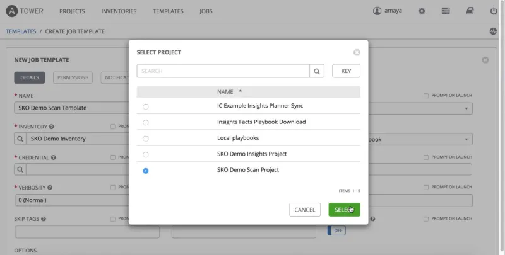Click the Inventory help question icon

pos(52,127)
